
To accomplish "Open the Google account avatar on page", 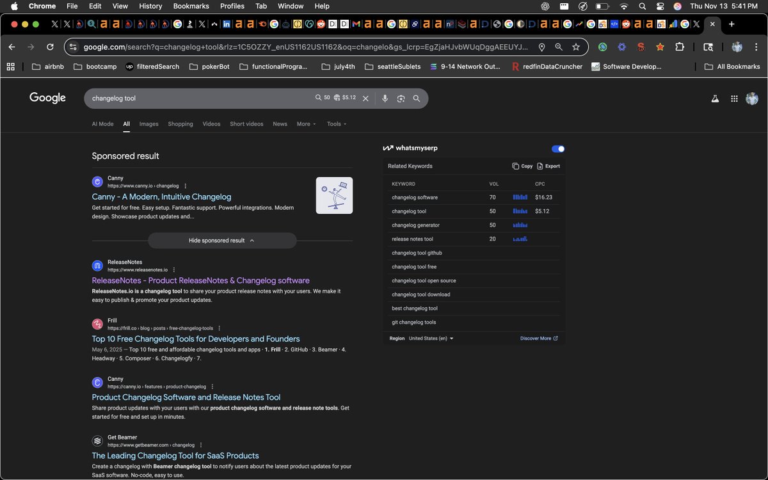I will 752,99.
